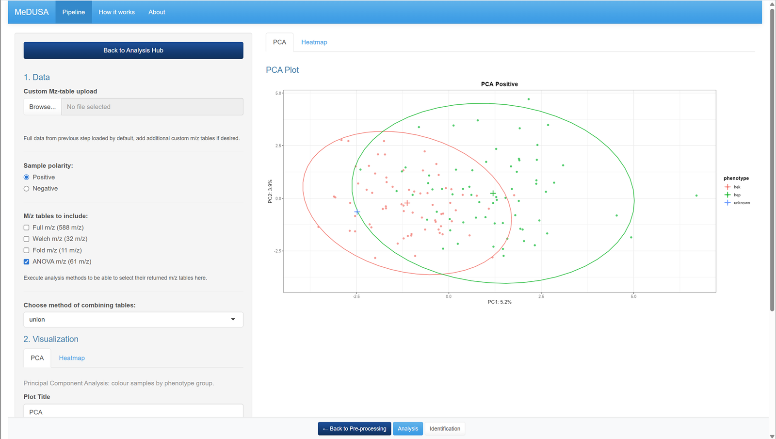Click the MeDUSA brand logo
This screenshot has height=439, width=776.
coord(32,12)
